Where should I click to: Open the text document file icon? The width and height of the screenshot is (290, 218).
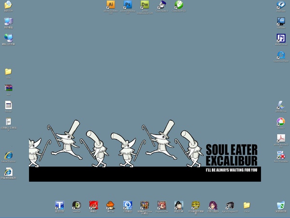9,122
